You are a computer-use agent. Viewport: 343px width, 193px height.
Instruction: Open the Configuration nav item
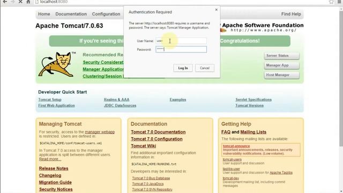click(x=106, y=14)
